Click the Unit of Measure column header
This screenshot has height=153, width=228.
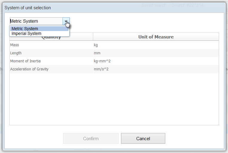pos(156,37)
